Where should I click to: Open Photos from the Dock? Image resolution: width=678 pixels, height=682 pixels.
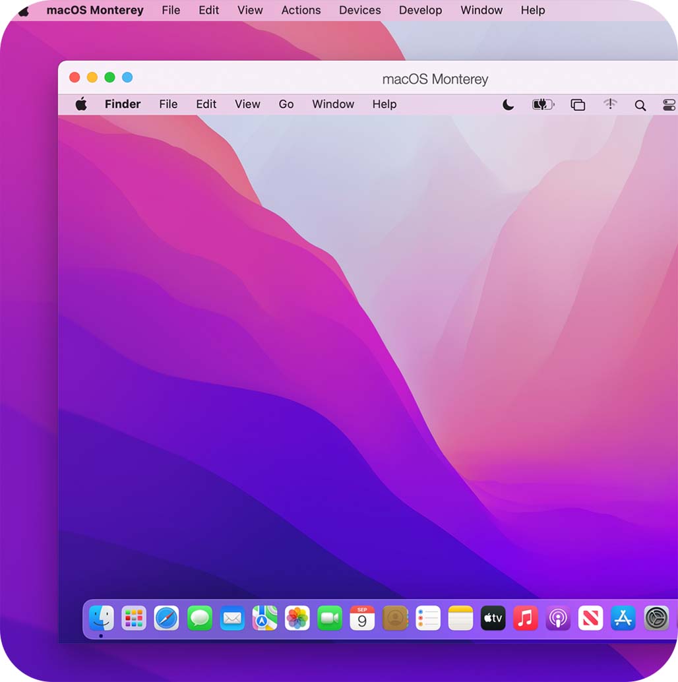pyautogui.click(x=297, y=618)
